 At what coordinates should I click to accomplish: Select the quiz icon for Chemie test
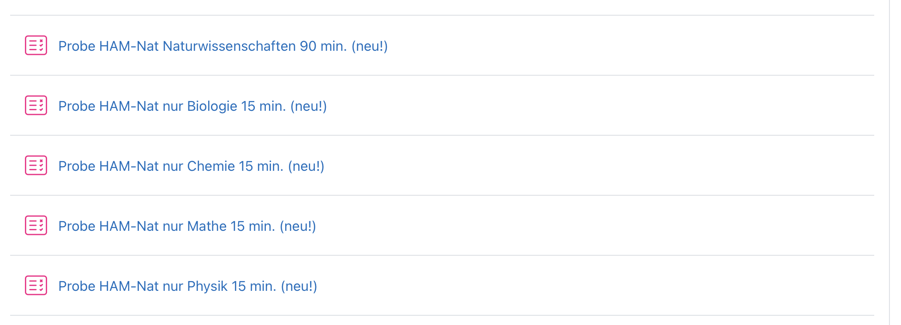coord(36,165)
